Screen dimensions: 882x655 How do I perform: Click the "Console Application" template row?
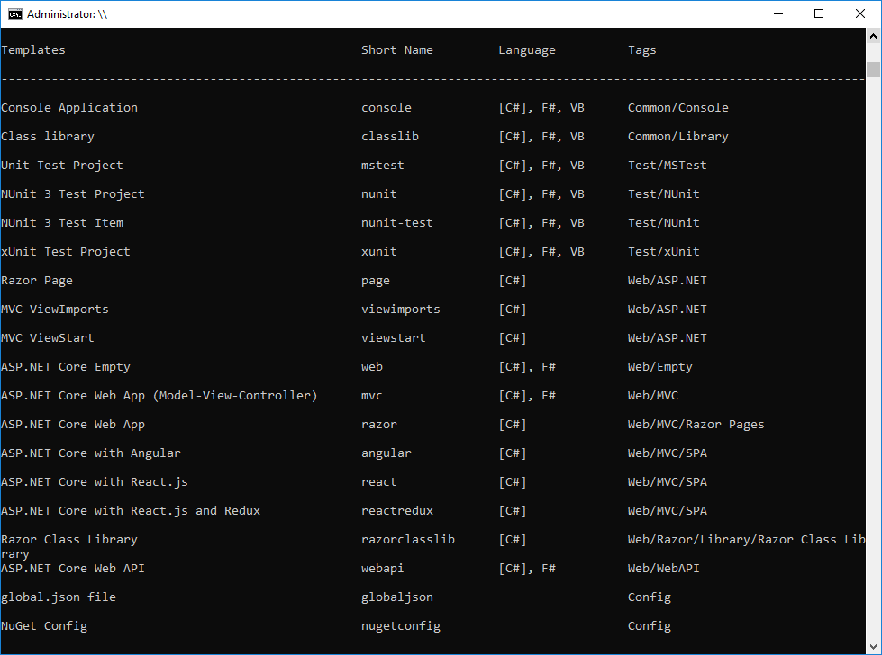point(69,108)
